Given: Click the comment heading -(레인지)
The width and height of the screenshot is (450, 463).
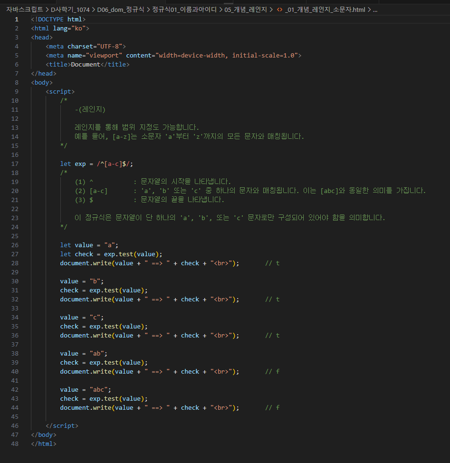Looking at the screenshot, I should click(x=90, y=109).
